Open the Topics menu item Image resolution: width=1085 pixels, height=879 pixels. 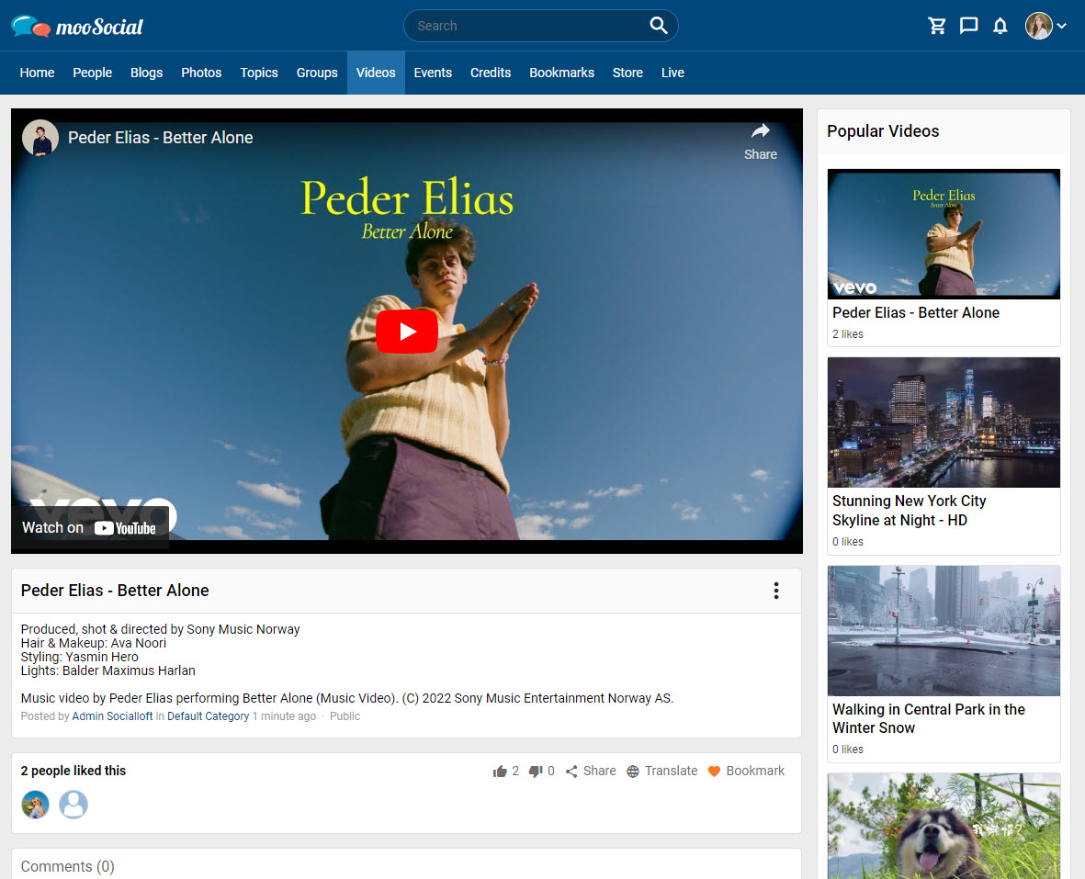(259, 73)
